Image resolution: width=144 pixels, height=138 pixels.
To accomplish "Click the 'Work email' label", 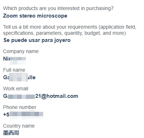I will [15, 89].
